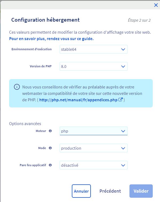Screen dimensions: 160x202
Task: Open the Environnement d'exécution dropdown showing stable64
Action: pyautogui.click(x=94, y=49)
